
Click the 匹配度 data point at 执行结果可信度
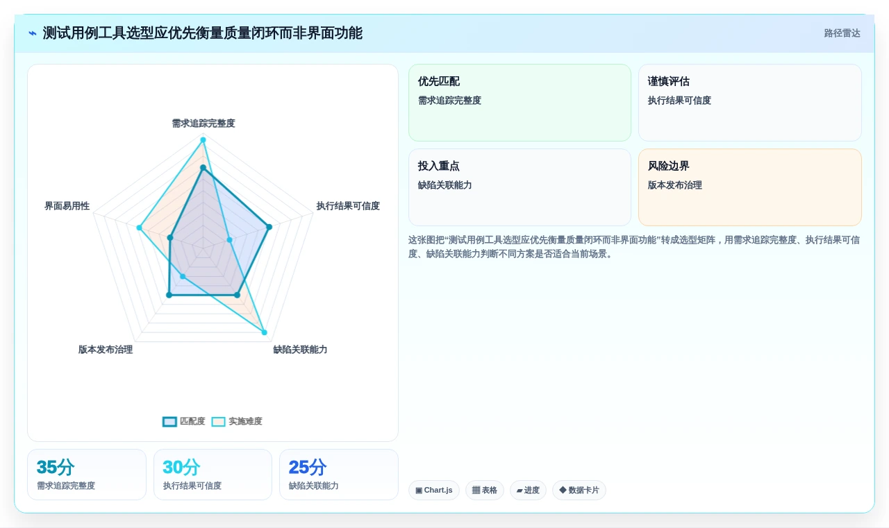[x=269, y=227]
